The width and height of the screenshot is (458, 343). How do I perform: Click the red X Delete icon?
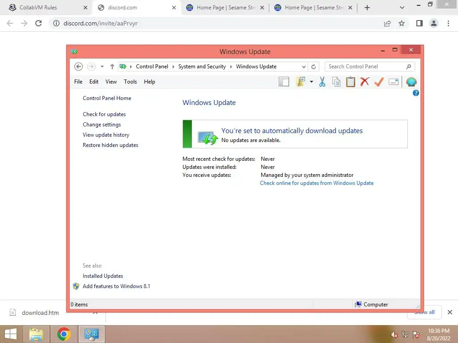coord(365,82)
